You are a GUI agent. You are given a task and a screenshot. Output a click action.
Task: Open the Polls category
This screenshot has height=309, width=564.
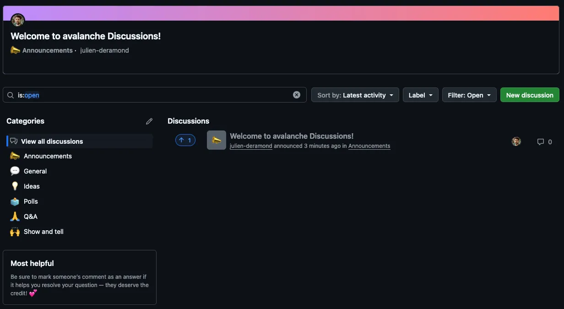(x=31, y=201)
